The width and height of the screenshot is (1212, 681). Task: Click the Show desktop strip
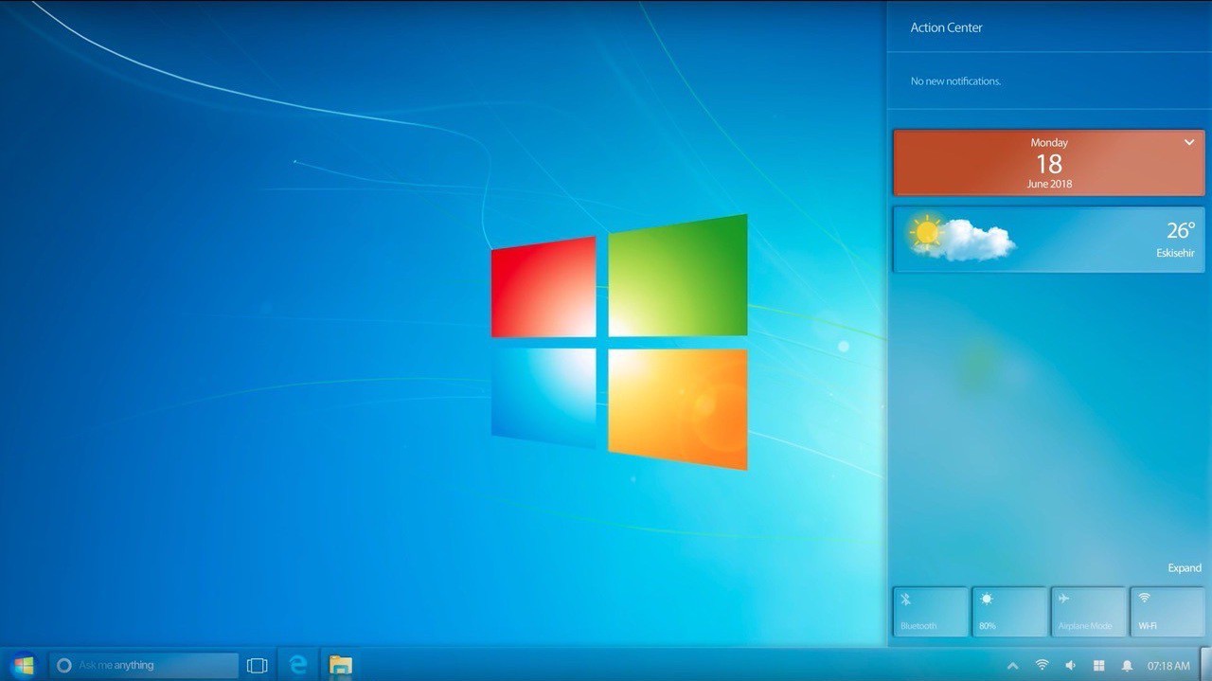(x=1206, y=664)
